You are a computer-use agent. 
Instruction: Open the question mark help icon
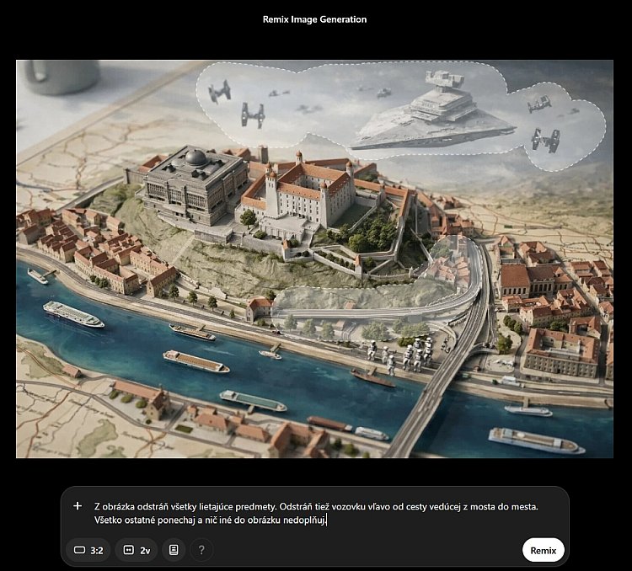tap(201, 550)
